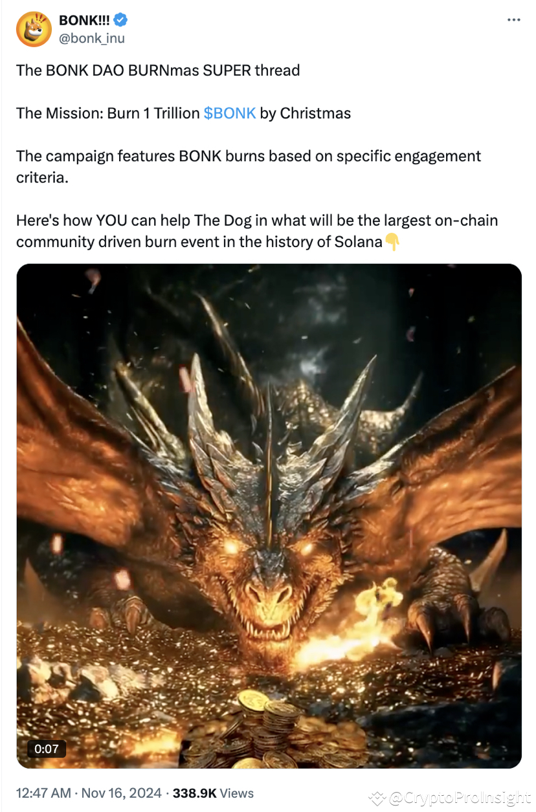
Task: Visit the @bonk_inu handle
Action: click(x=92, y=38)
